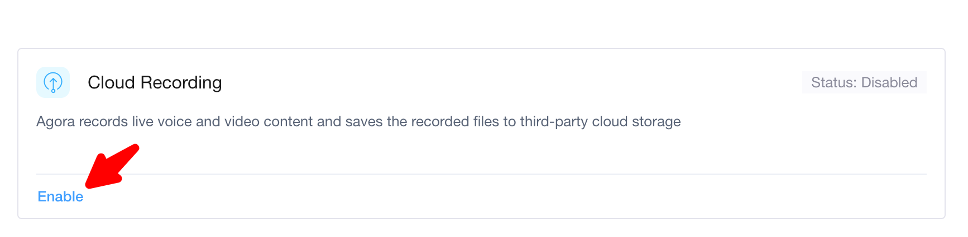Screen dimensions: 968x237
Task: Click the Cloud Recording upload icon
Action: pyautogui.click(x=53, y=82)
